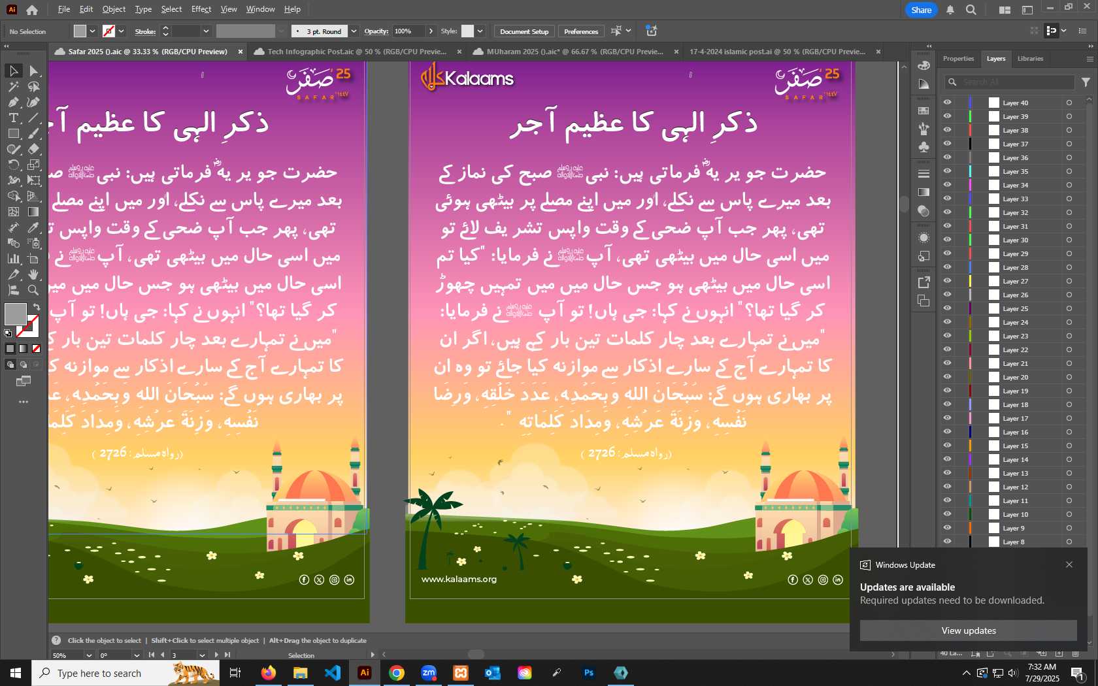The height and width of the screenshot is (686, 1098).
Task: Select the Line Segment tool
Action: point(34,118)
